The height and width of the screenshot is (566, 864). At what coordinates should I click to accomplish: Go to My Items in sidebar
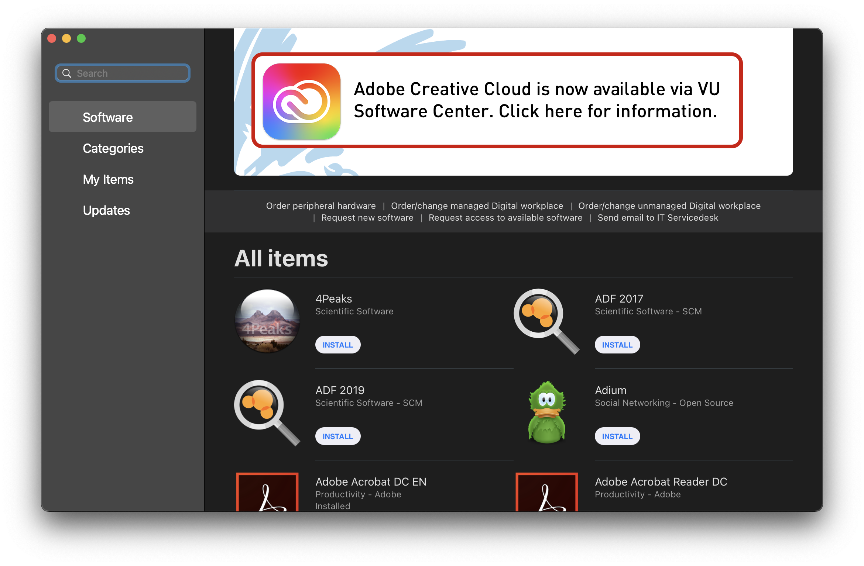point(108,179)
